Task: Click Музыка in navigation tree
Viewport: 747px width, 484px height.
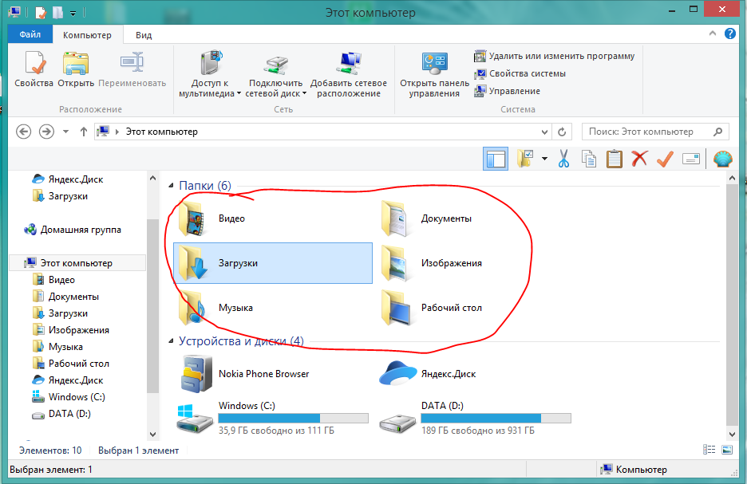Action: (x=57, y=347)
